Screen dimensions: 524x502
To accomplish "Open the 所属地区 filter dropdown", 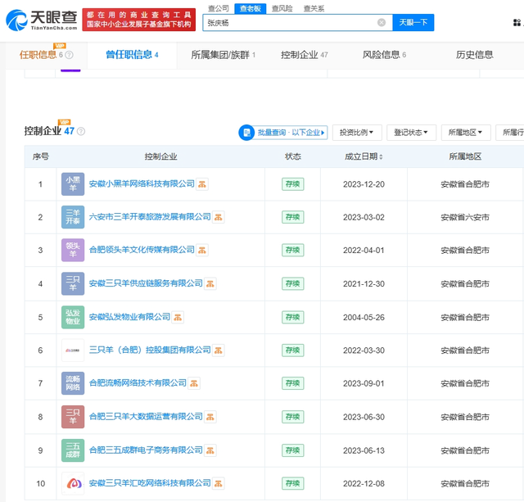I will (466, 132).
